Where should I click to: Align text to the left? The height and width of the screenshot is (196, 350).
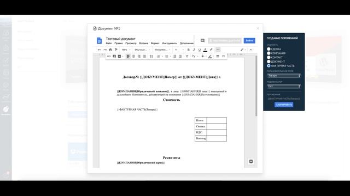(128, 56)
